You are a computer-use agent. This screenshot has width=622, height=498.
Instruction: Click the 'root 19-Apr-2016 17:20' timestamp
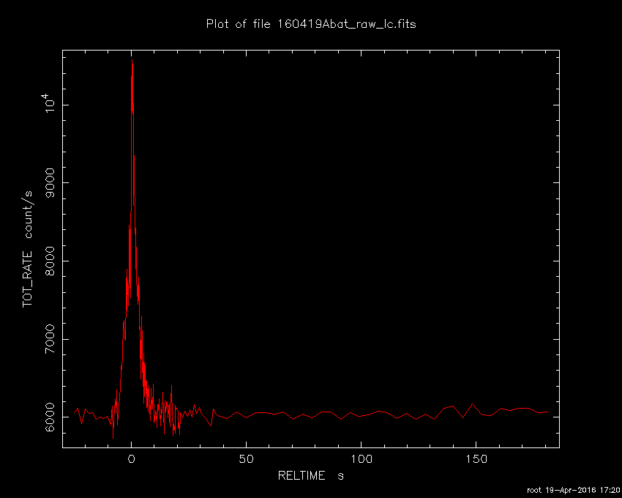[573, 491]
